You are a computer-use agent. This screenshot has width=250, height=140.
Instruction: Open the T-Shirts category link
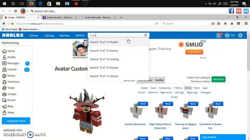coord(178,88)
